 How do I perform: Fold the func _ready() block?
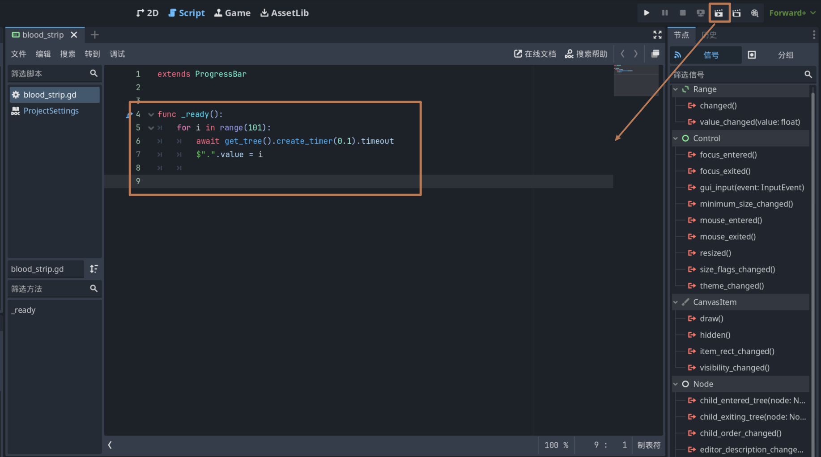151,114
